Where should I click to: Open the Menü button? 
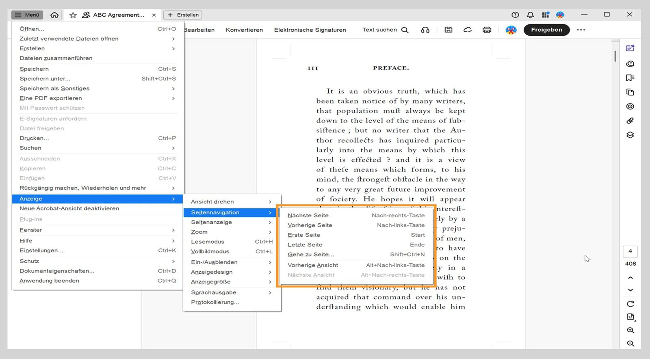coord(27,15)
